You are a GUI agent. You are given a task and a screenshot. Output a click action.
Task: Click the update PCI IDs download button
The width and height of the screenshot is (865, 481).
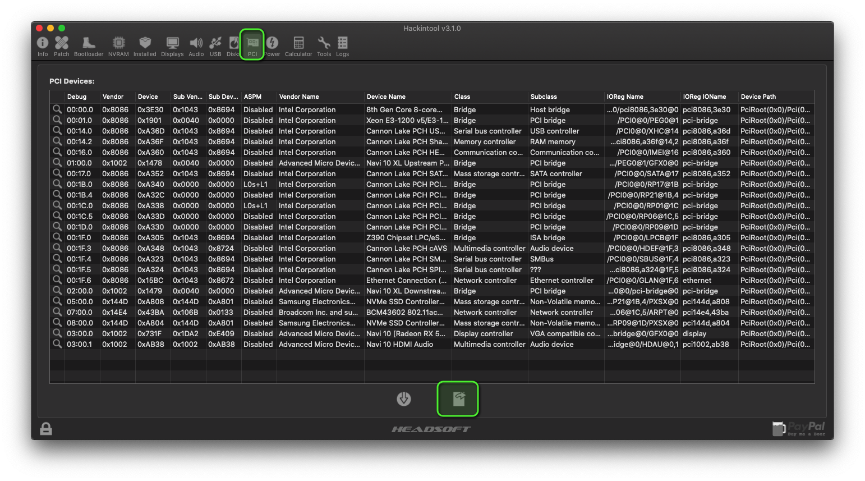(x=404, y=399)
